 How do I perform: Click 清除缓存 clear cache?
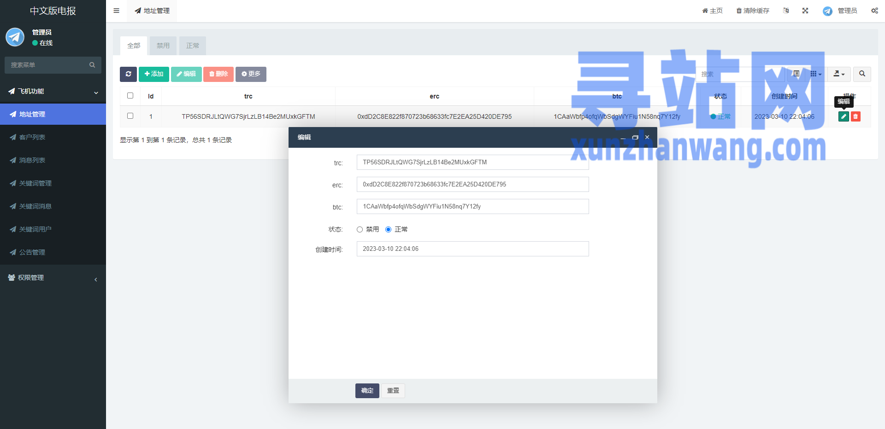[x=753, y=11]
